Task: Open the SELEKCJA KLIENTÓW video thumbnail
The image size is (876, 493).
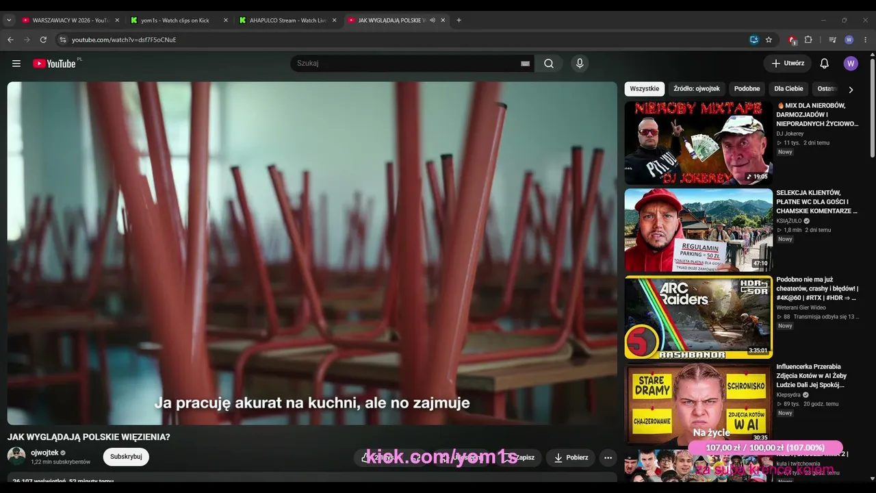Action: (698, 230)
